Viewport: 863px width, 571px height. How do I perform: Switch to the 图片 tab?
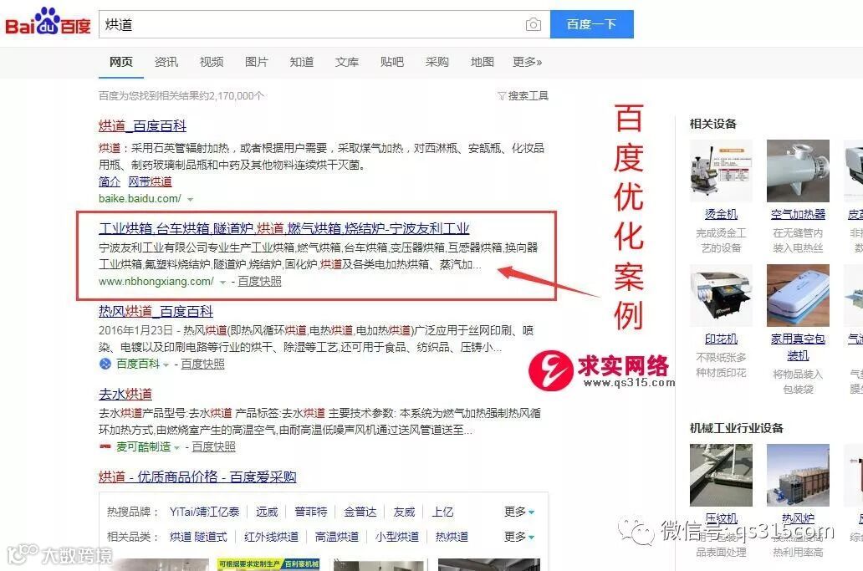coord(257,62)
